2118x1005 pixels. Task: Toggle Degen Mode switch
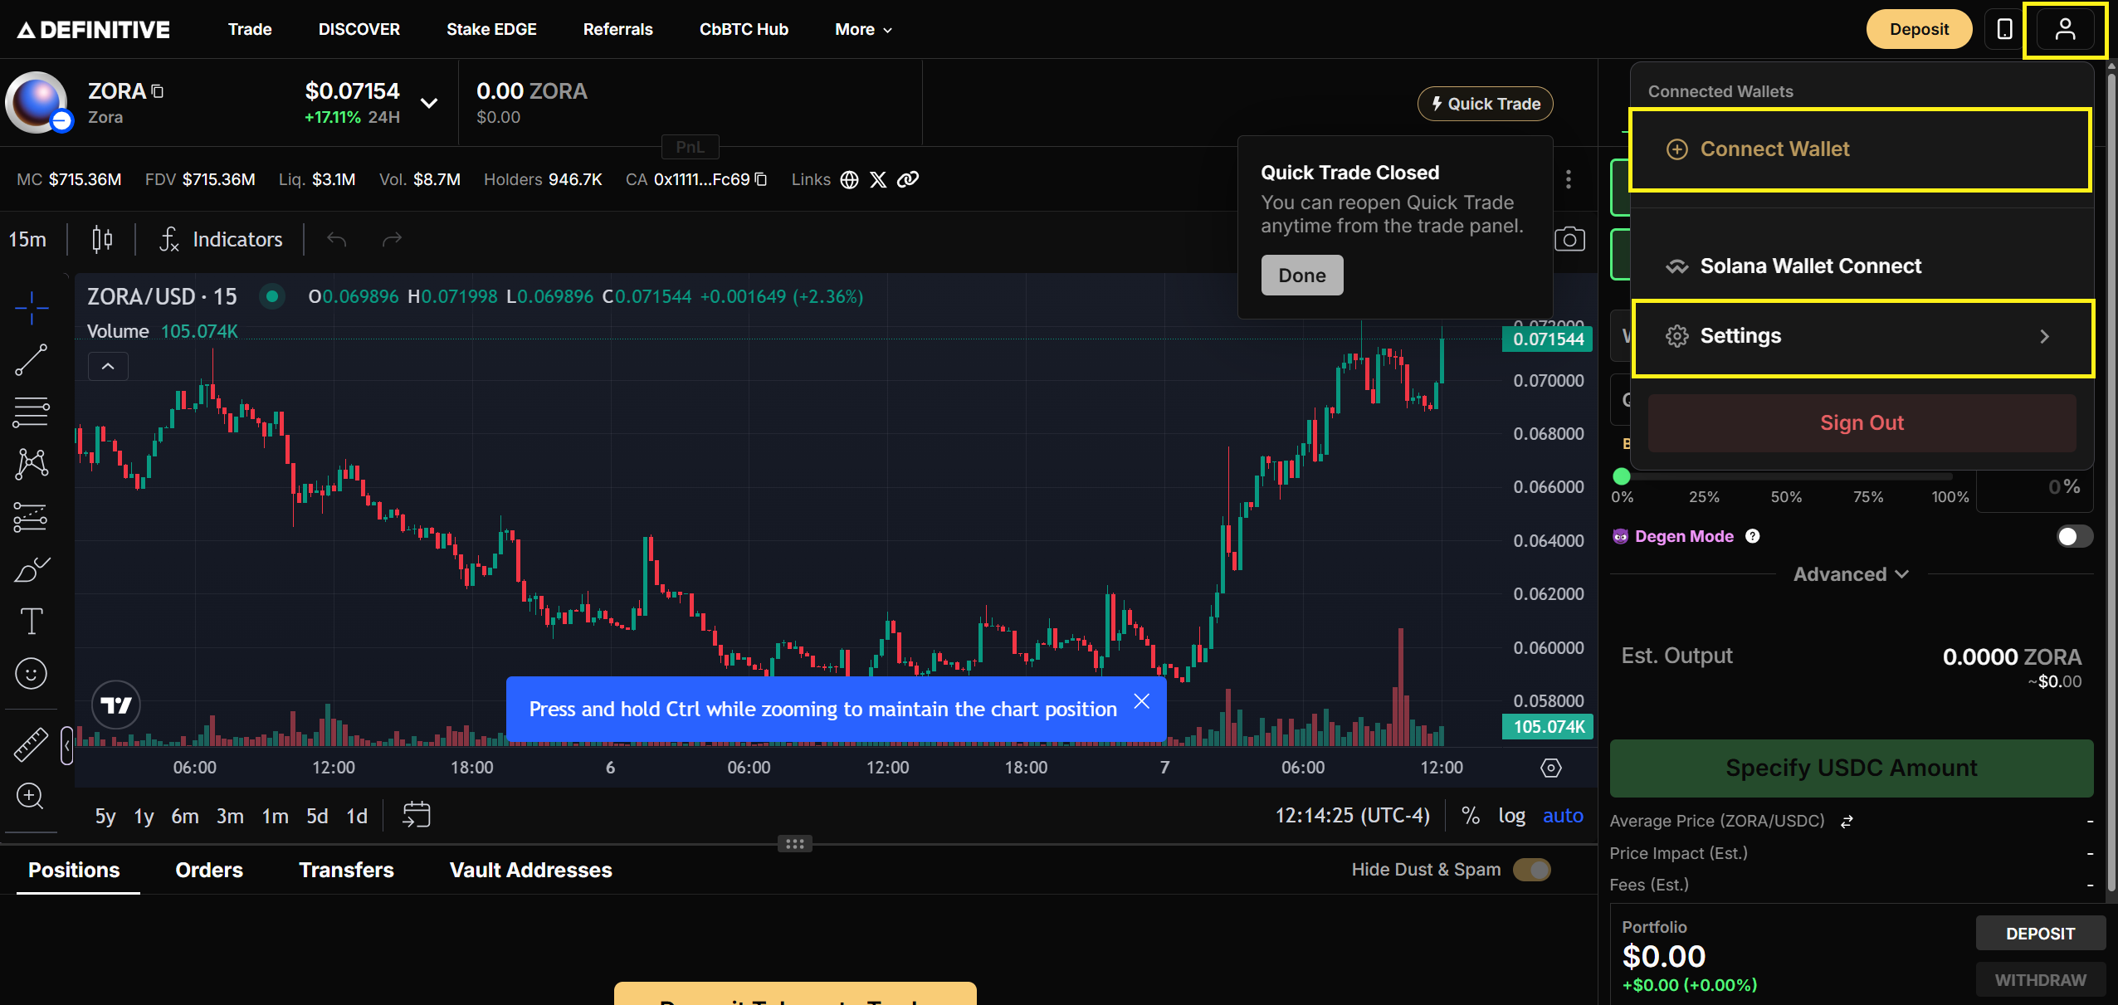(2074, 536)
